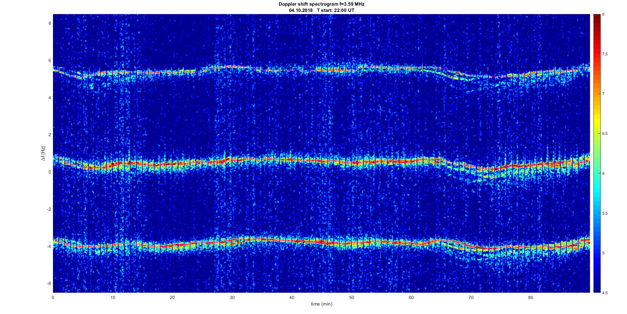Click the x-axis label 'time (min)'
Image resolution: width=627 pixels, height=314 pixels.
pyautogui.click(x=321, y=304)
